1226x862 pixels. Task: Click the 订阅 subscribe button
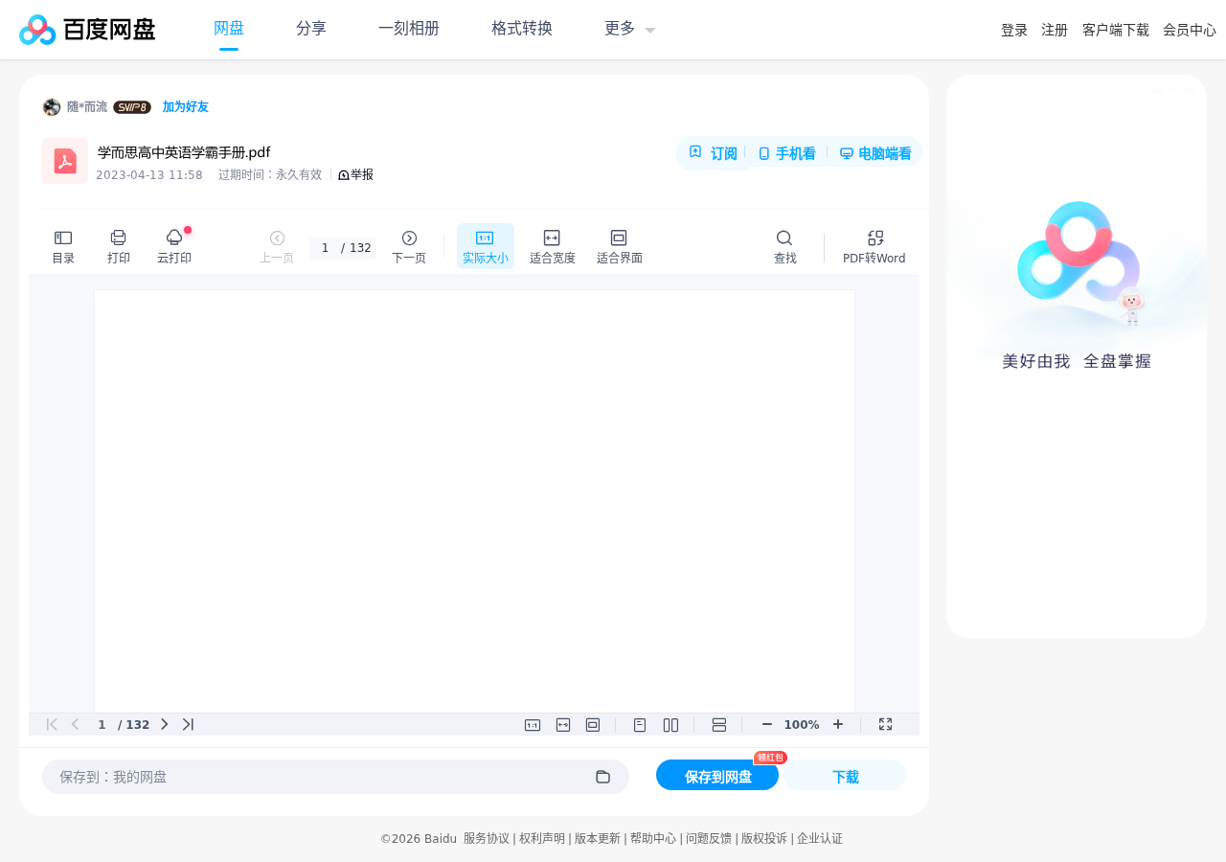713,153
